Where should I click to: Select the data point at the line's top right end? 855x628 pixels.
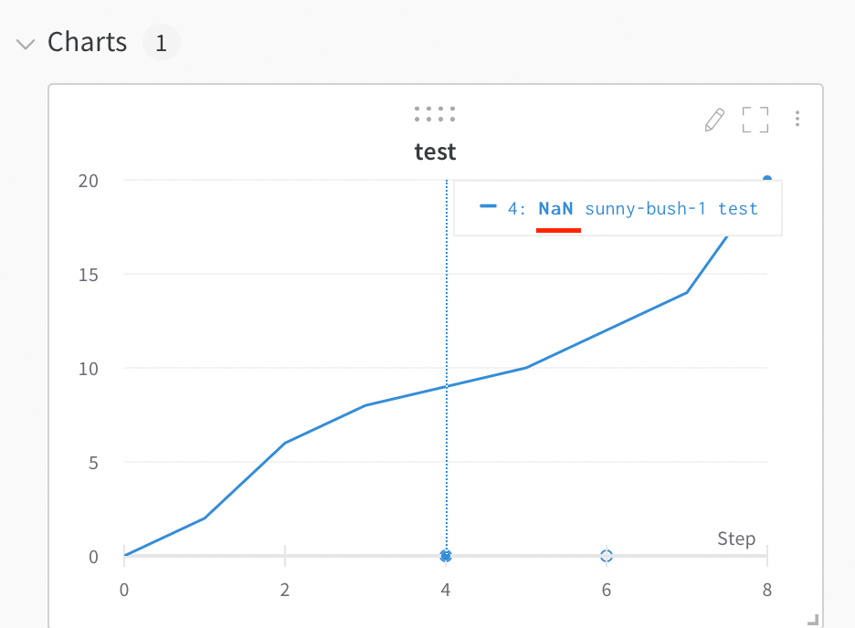coord(765,179)
